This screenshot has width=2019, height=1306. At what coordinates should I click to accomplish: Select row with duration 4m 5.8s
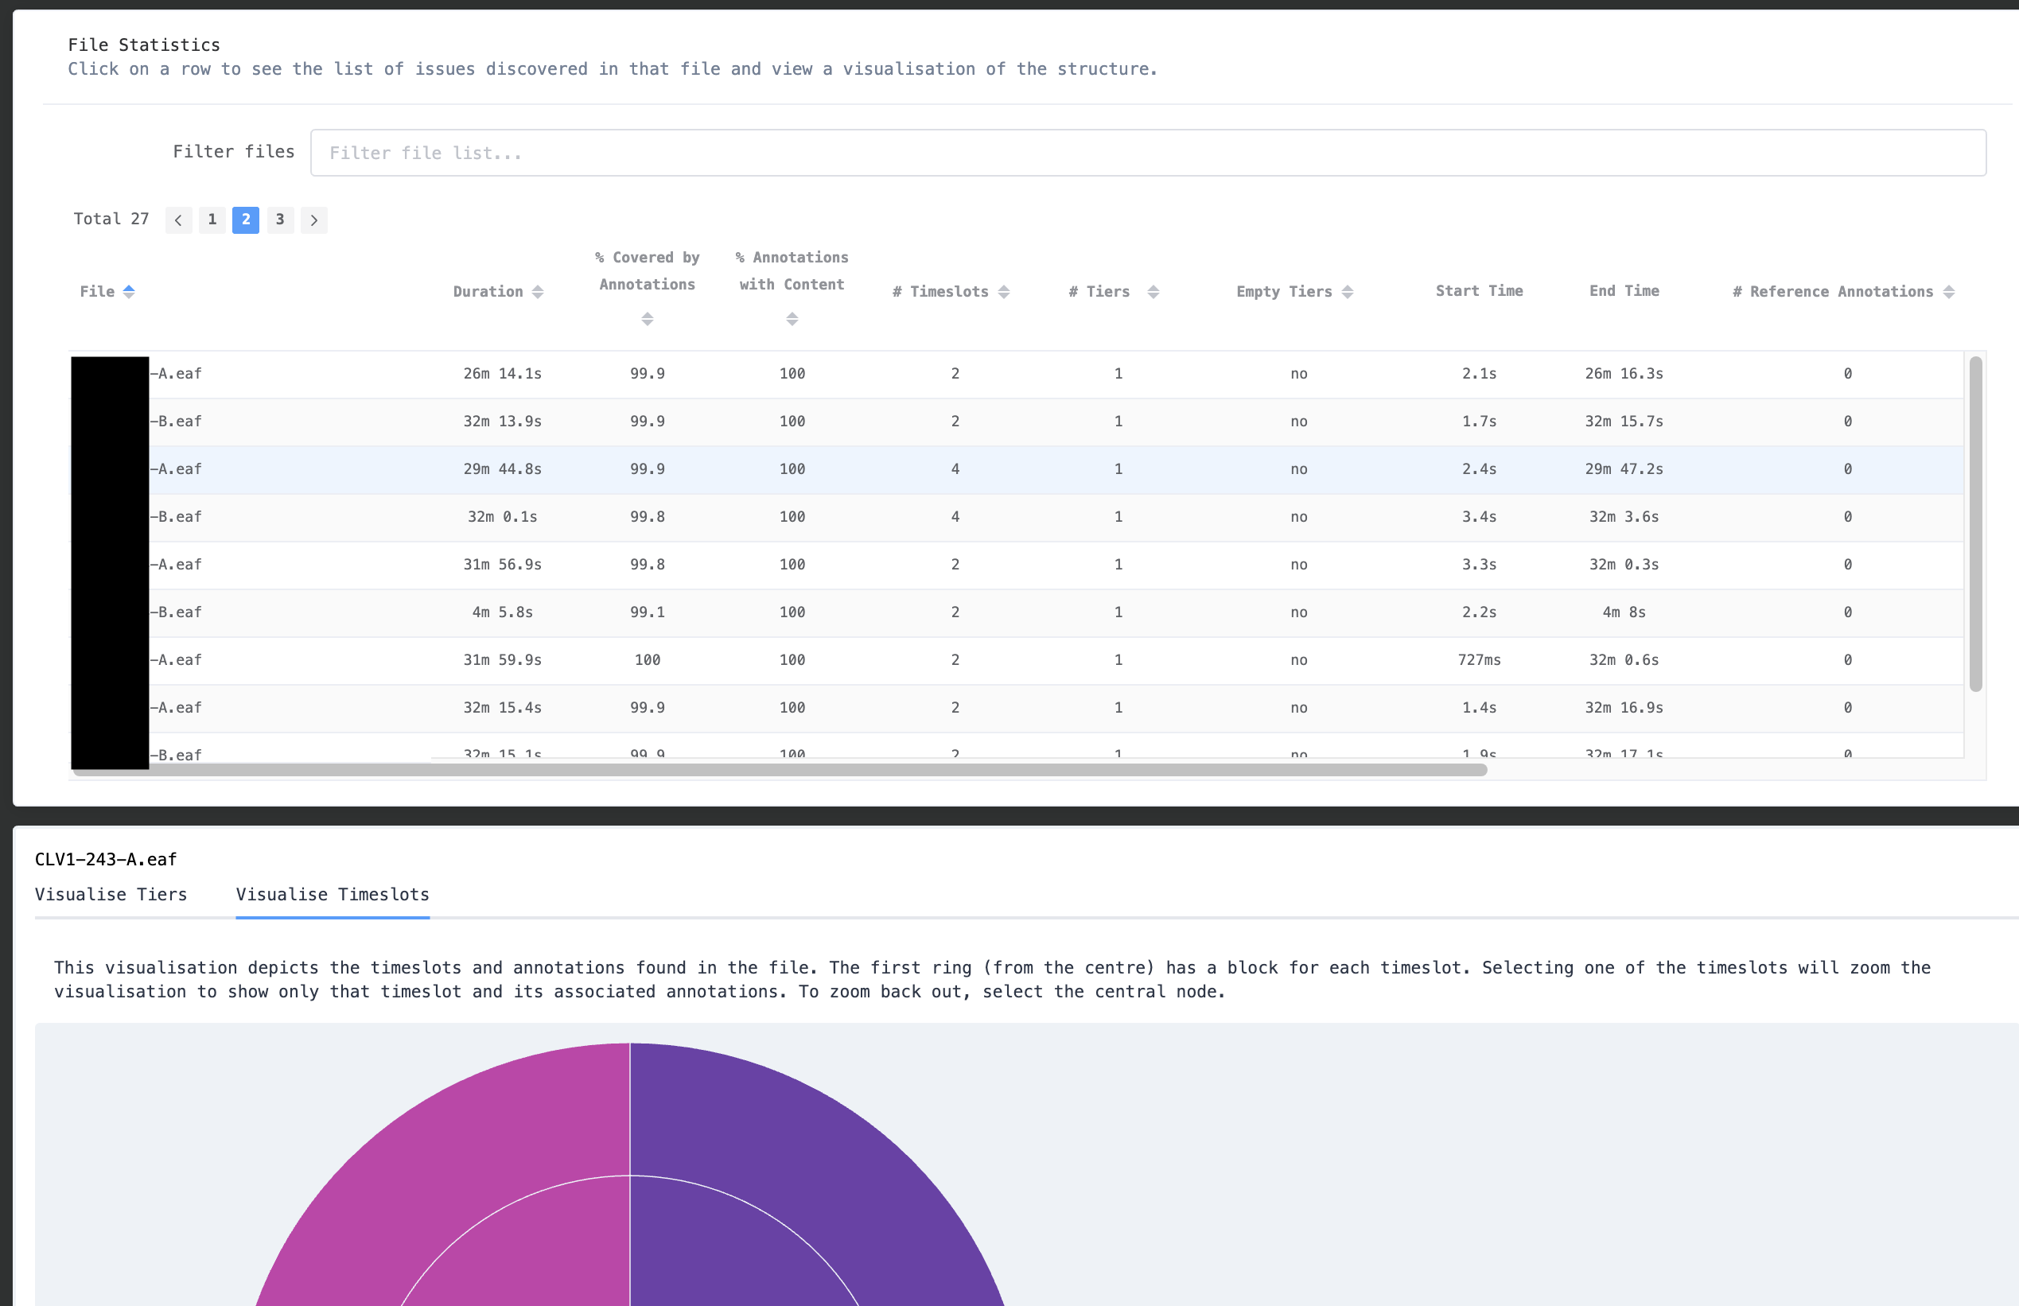click(x=1016, y=612)
